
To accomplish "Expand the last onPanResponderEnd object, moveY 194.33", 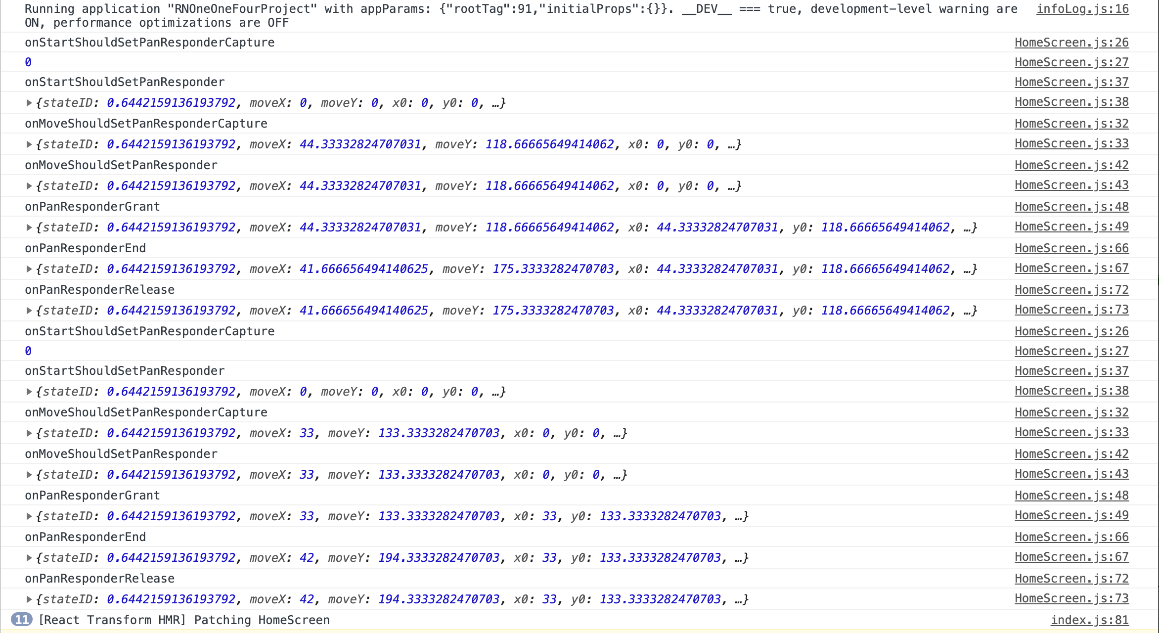I will click(x=29, y=558).
